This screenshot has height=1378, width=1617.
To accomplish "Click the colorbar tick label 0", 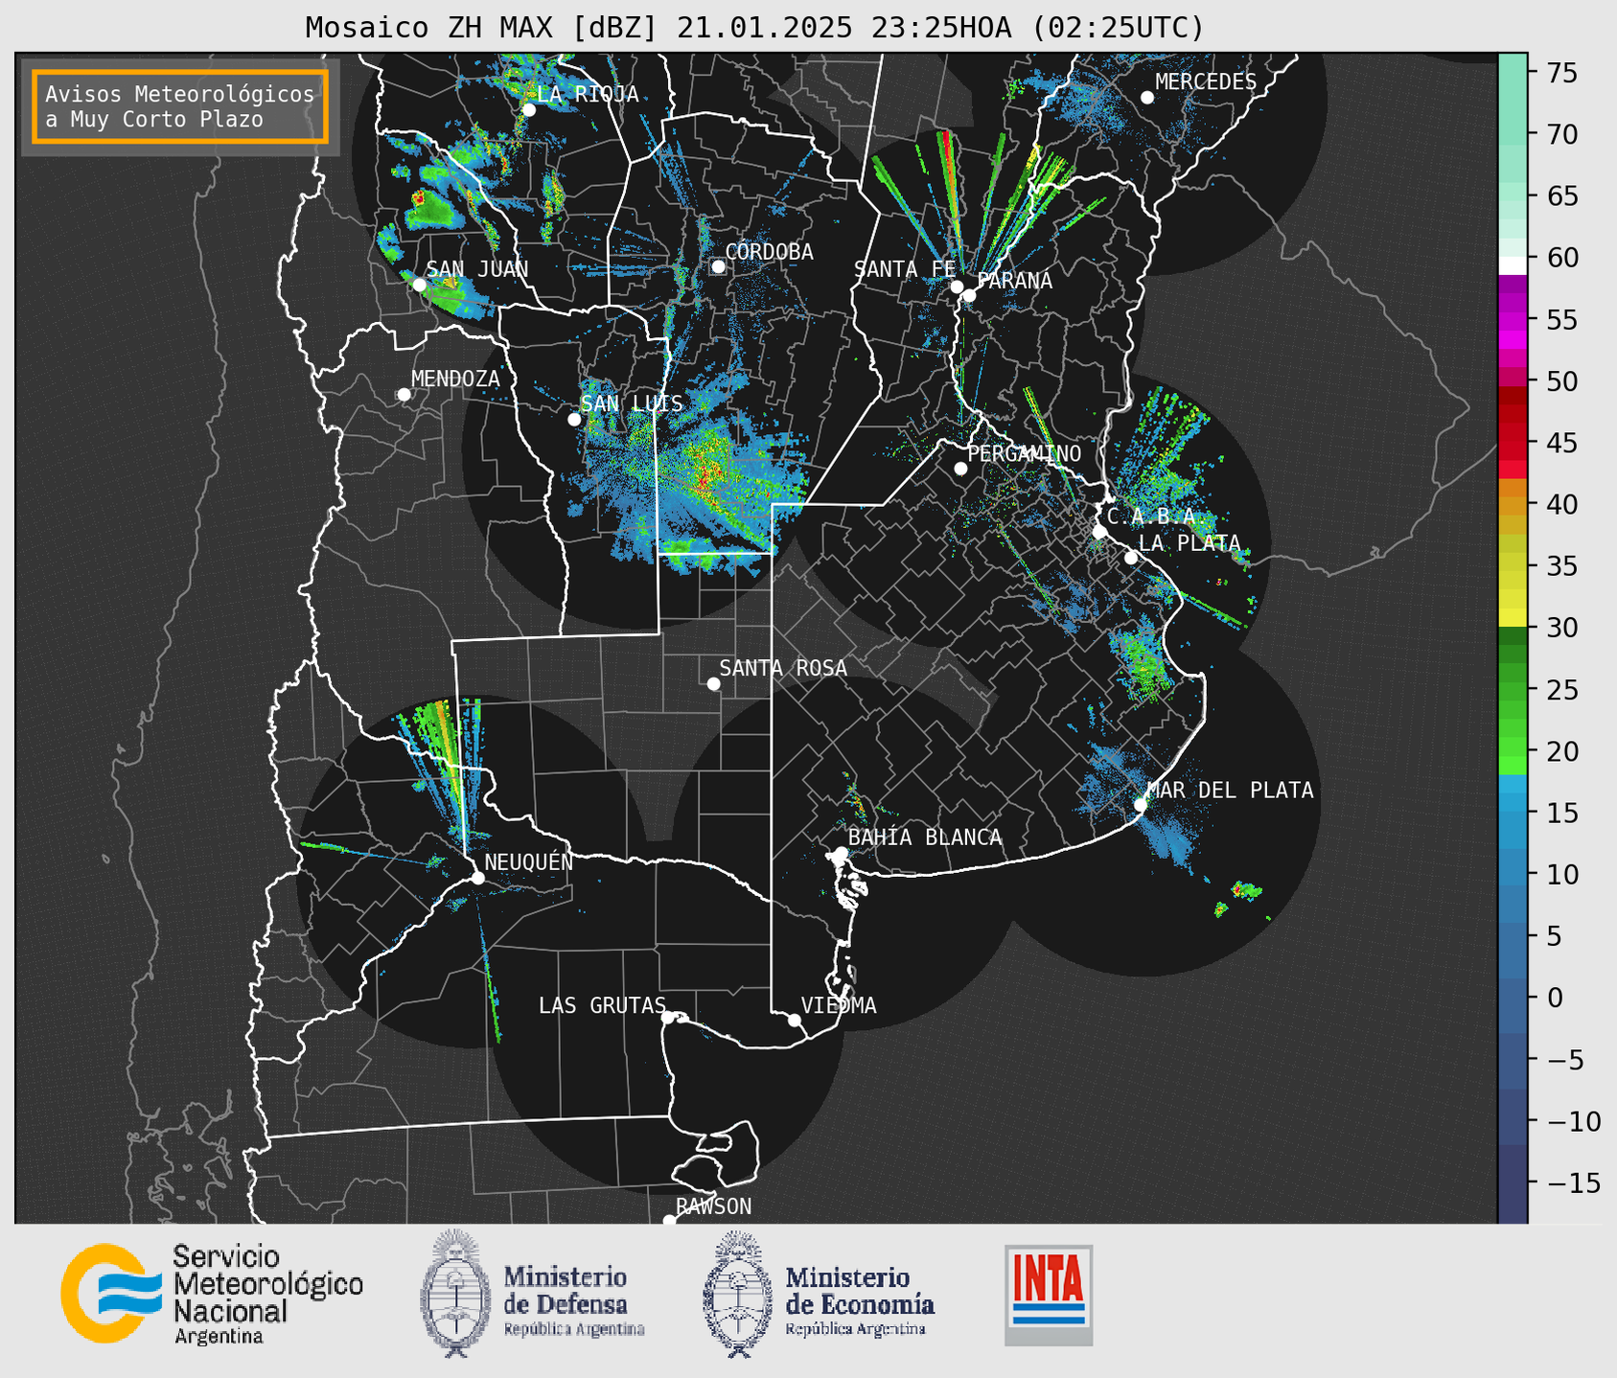I will (x=1555, y=998).
